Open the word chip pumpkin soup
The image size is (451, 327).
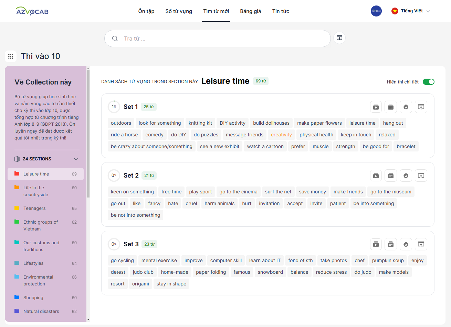point(388,260)
